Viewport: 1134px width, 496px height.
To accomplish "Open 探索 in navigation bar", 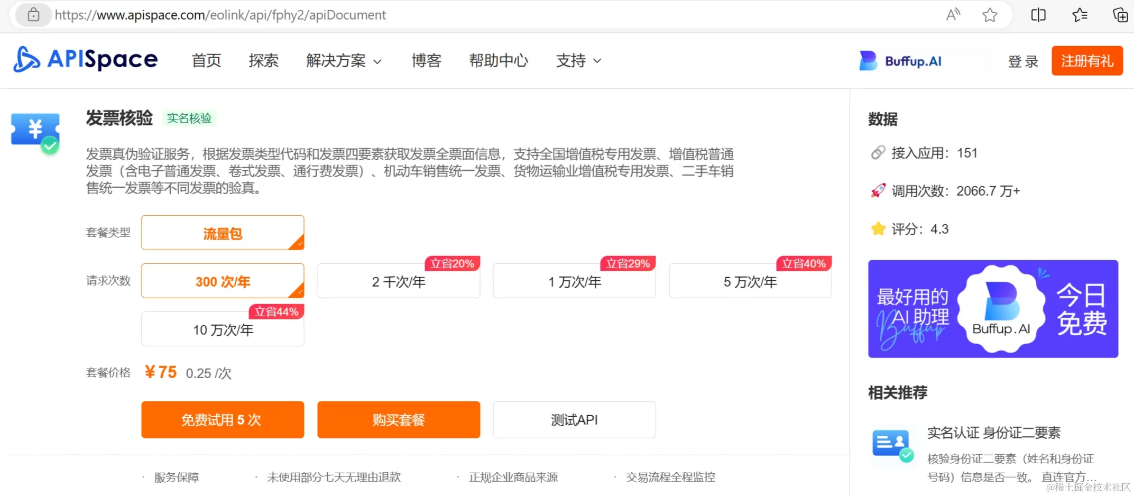I will [x=263, y=61].
